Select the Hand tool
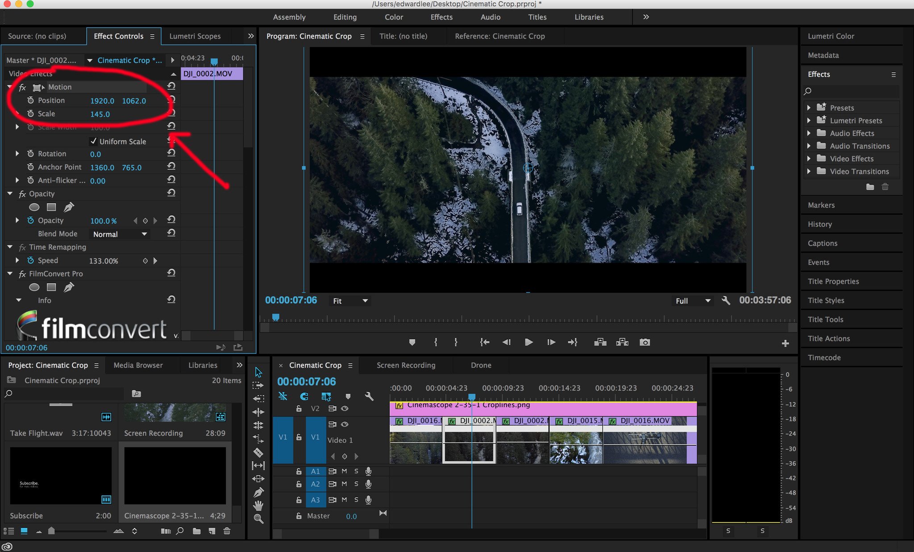This screenshot has width=914, height=552. point(258,506)
